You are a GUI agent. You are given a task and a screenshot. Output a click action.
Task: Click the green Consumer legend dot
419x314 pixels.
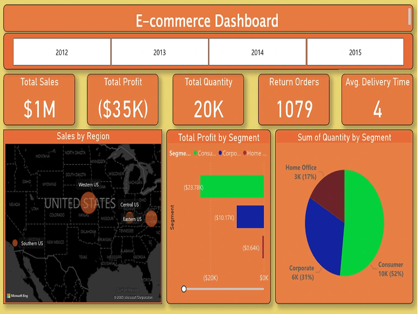coord(195,153)
